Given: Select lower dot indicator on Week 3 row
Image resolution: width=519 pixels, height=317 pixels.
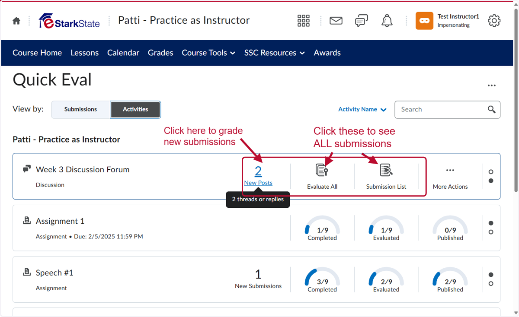Looking at the screenshot, I should (491, 181).
